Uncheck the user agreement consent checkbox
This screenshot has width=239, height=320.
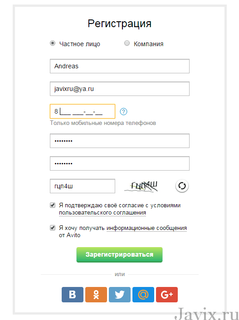(53, 205)
